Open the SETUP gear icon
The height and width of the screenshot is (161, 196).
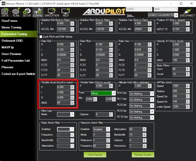[x=27, y=12]
